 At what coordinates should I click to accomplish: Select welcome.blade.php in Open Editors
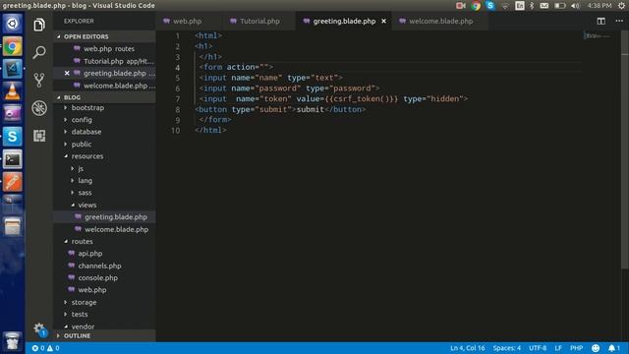pyautogui.click(x=104, y=86)
